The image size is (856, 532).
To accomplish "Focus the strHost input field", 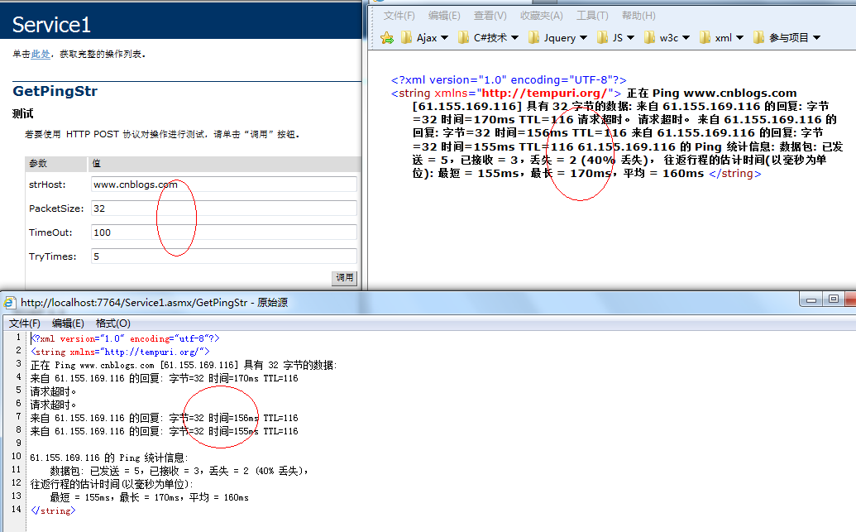I will 224,185.
